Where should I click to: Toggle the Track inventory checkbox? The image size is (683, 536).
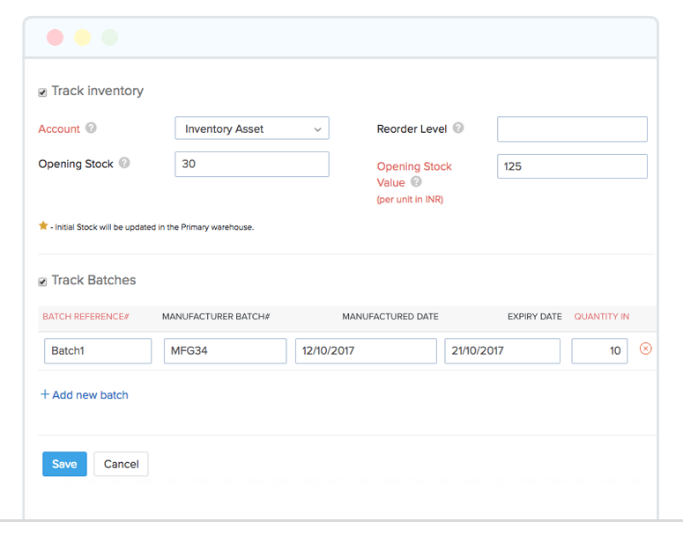coord(42,92)
